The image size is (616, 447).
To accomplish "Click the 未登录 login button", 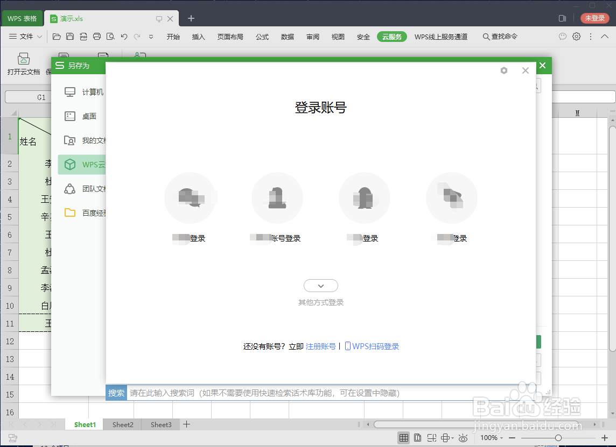I will point(595,18).
